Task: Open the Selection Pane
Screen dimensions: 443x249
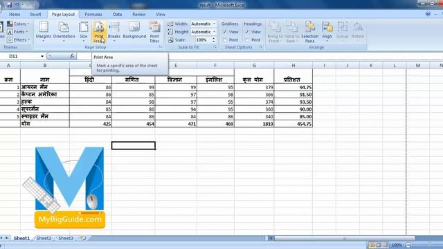Action: pyautogui.click(x=309, y=32)
